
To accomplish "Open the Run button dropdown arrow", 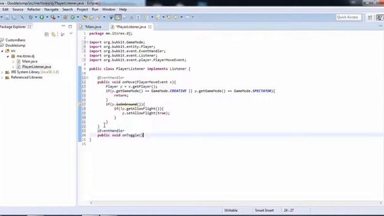I will coord(47,17).
